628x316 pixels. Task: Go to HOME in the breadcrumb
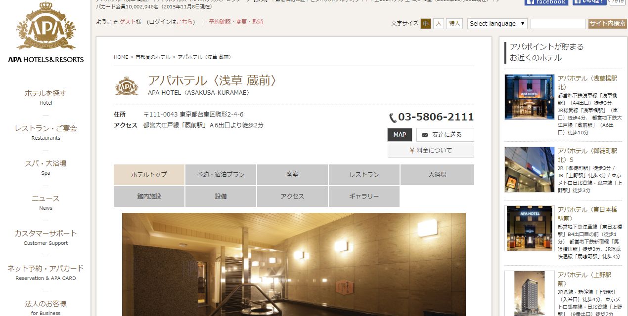point(121,57)
